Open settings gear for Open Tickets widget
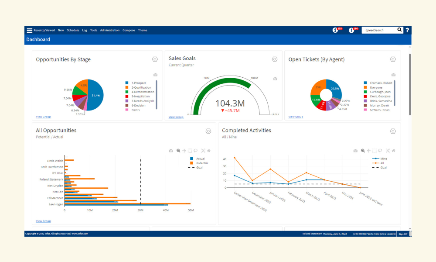The image size is (436, 262). coord(393,59)
